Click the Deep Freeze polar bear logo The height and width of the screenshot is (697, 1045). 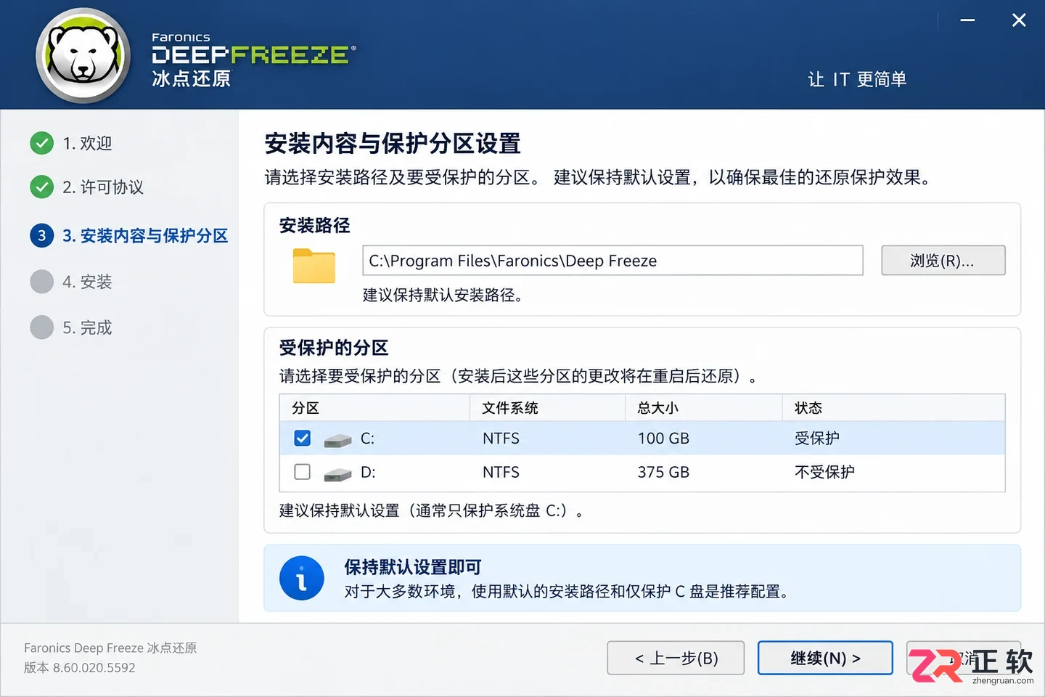[83, 56]
